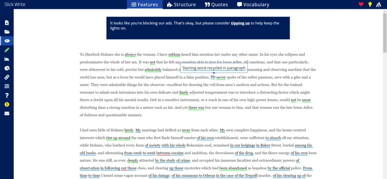
Task: Click the chain link icon in sidebar
Action: click(7, 77)
